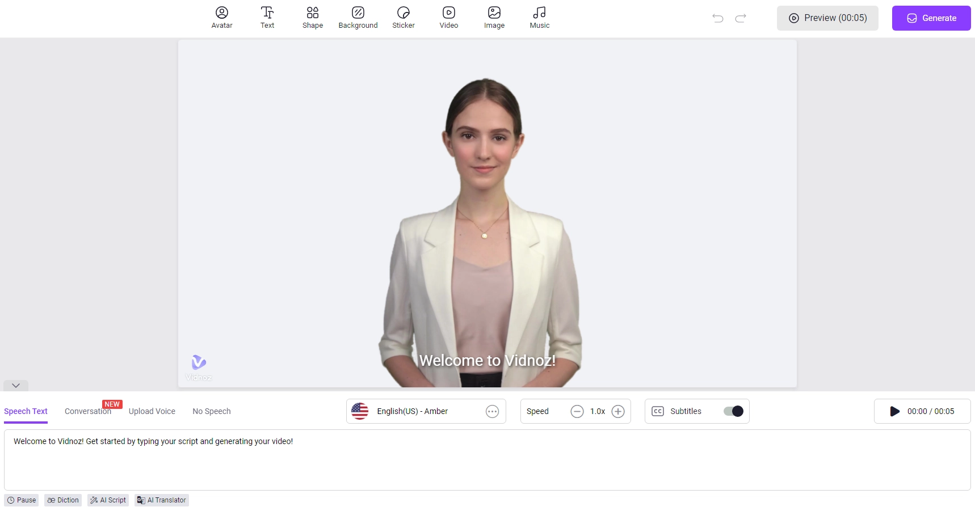Increase speech speed with plus button

[618, 411]
